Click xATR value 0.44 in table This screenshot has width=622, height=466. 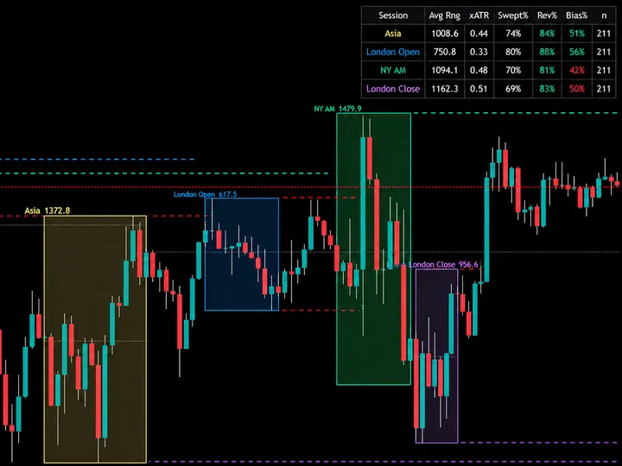click(479, 34)
